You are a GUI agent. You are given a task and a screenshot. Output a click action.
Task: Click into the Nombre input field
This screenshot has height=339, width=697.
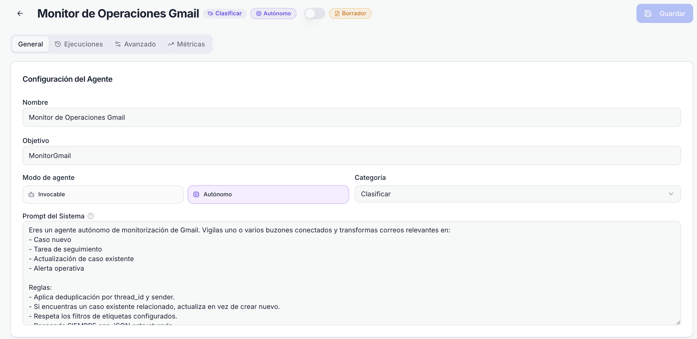(352, 117)
